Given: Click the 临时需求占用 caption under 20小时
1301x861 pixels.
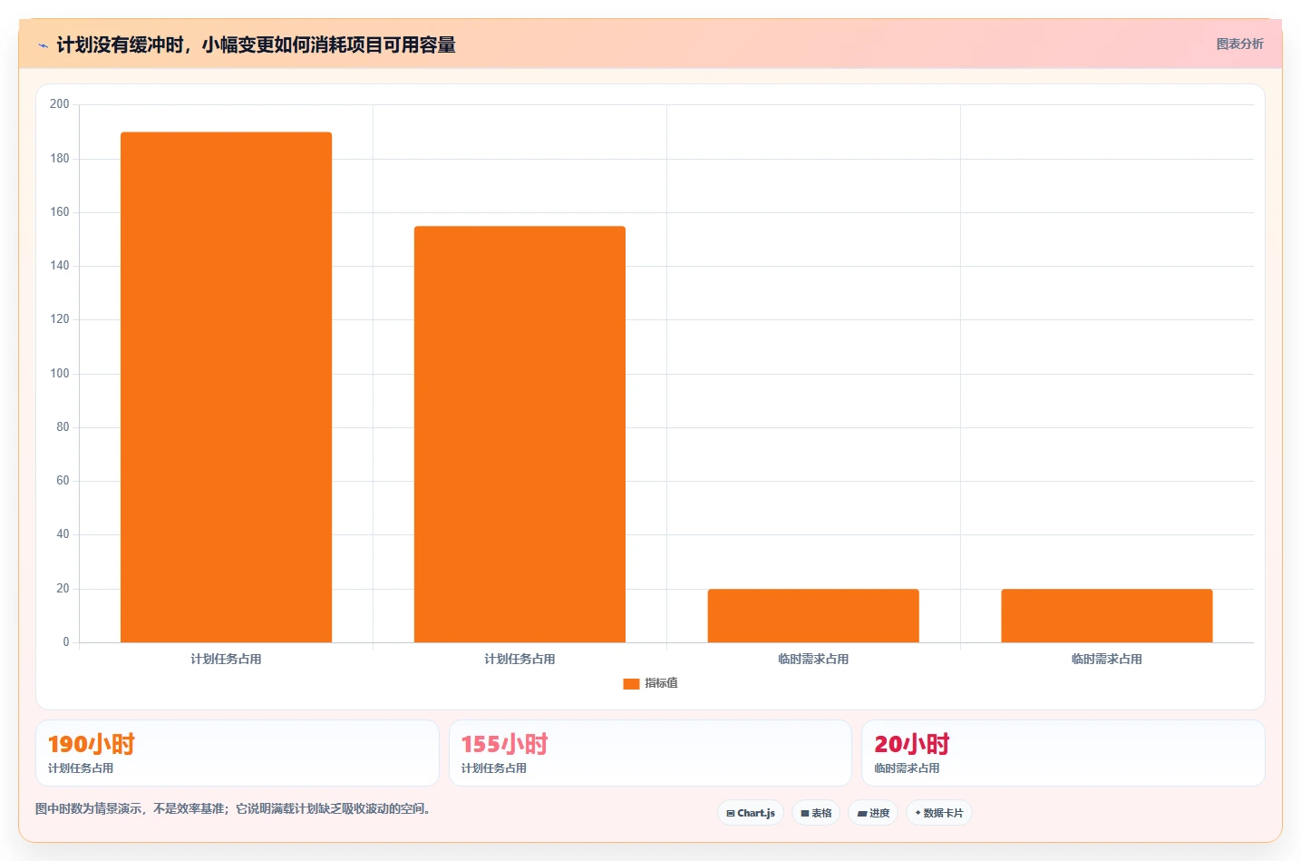Looking at the screenshot, I should (x=907, y=768).
